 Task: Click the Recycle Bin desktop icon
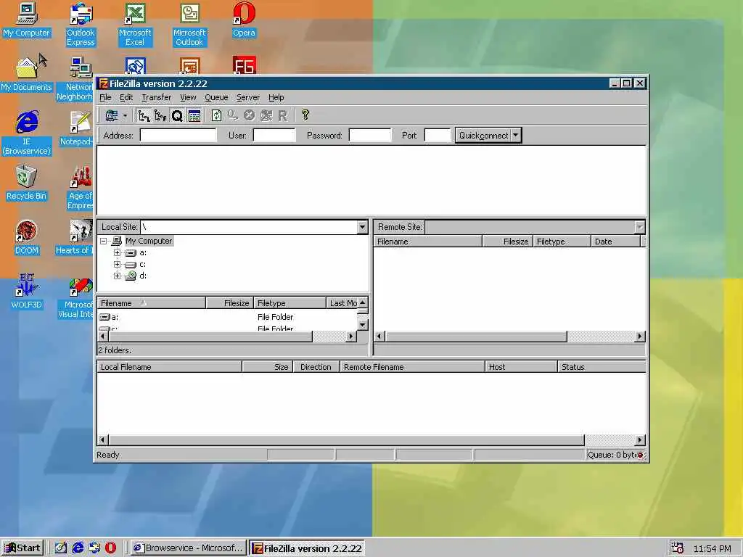click(27, 183)
